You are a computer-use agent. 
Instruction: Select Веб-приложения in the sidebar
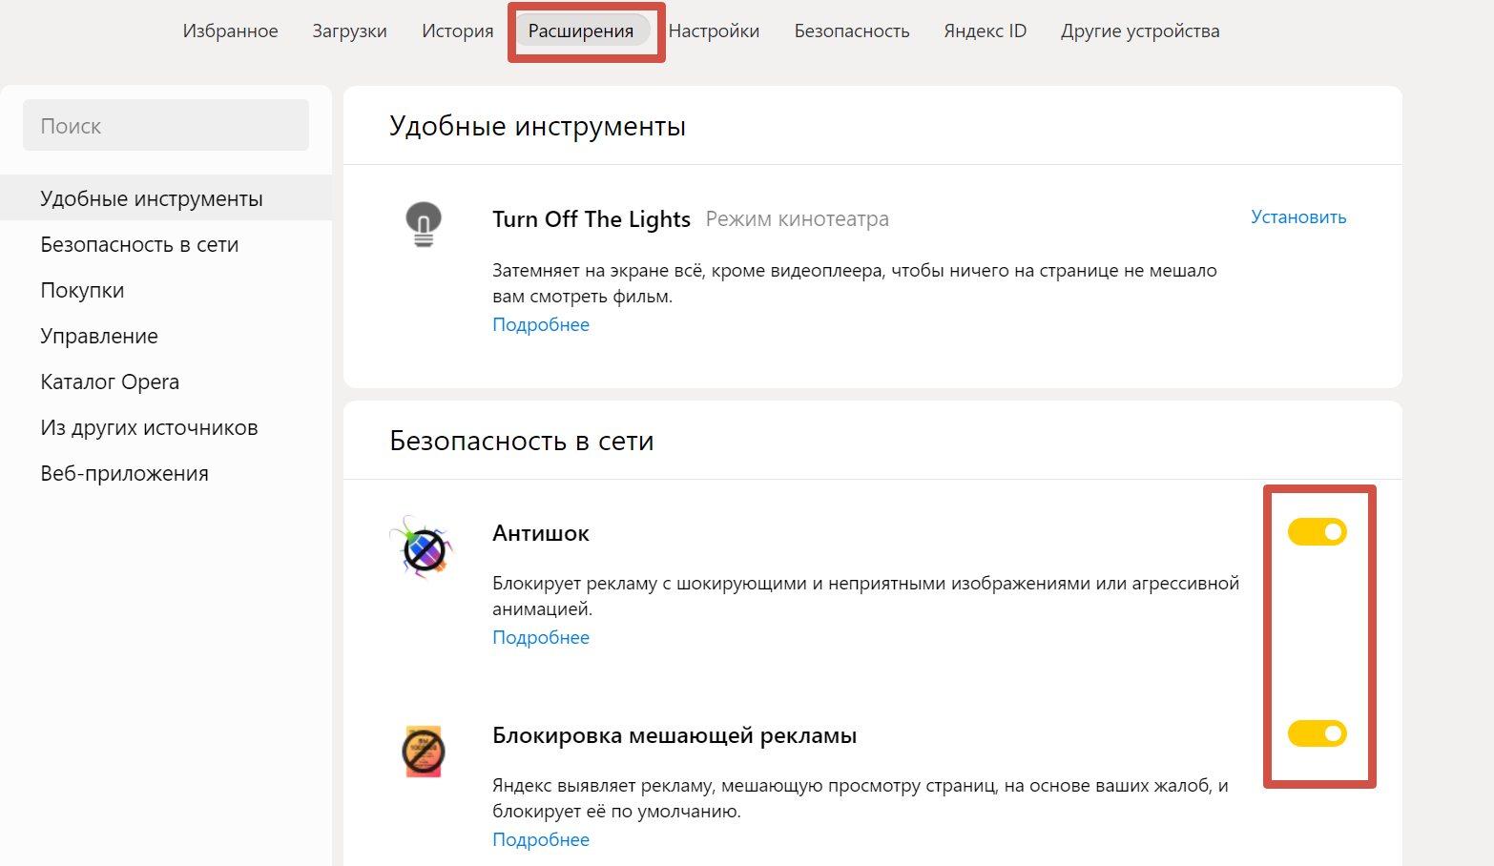click(124, 473)
